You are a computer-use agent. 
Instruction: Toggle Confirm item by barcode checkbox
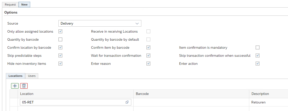[x=148, y=47]
